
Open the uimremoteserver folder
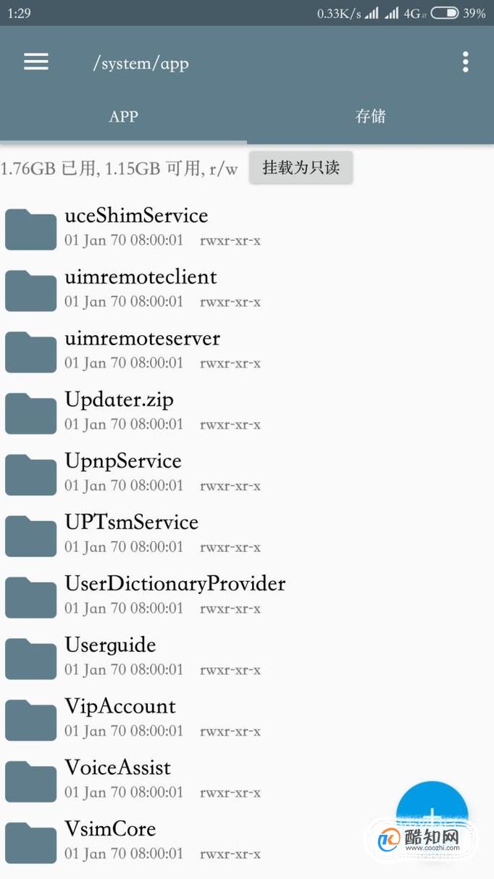[x=247, y=351]
